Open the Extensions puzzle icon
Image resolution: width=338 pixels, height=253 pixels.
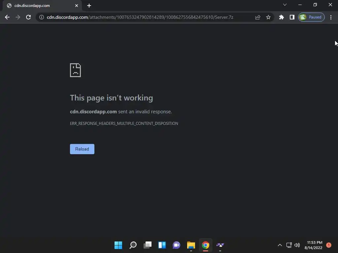[281, 17]
